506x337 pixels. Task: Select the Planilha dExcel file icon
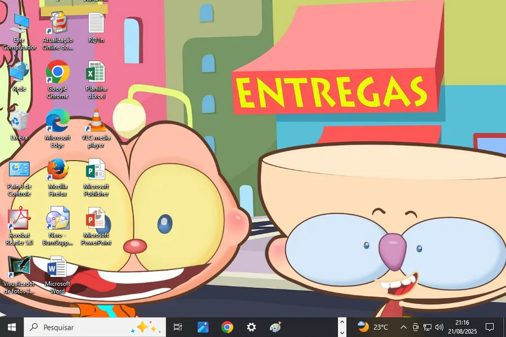click(x=96, y=80)
